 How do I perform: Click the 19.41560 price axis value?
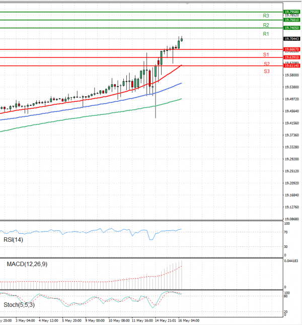pos(292,123)
